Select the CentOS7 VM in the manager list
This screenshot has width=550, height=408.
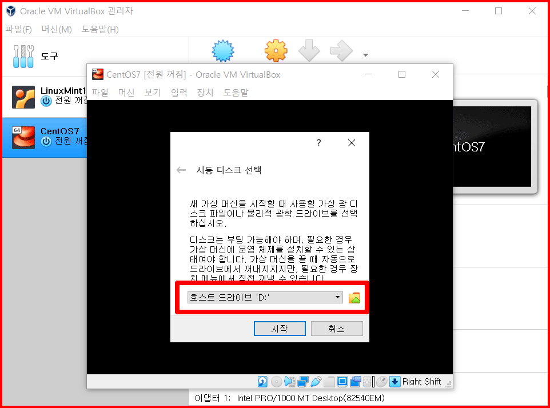(x=45, y=137)
